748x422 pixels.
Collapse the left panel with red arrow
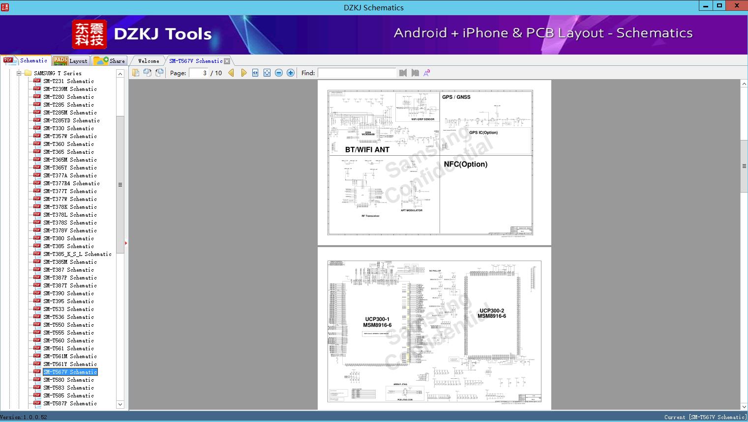click(x=126, y=243)
